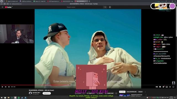Go back using browser back arrow

click(x=2, y=4)
